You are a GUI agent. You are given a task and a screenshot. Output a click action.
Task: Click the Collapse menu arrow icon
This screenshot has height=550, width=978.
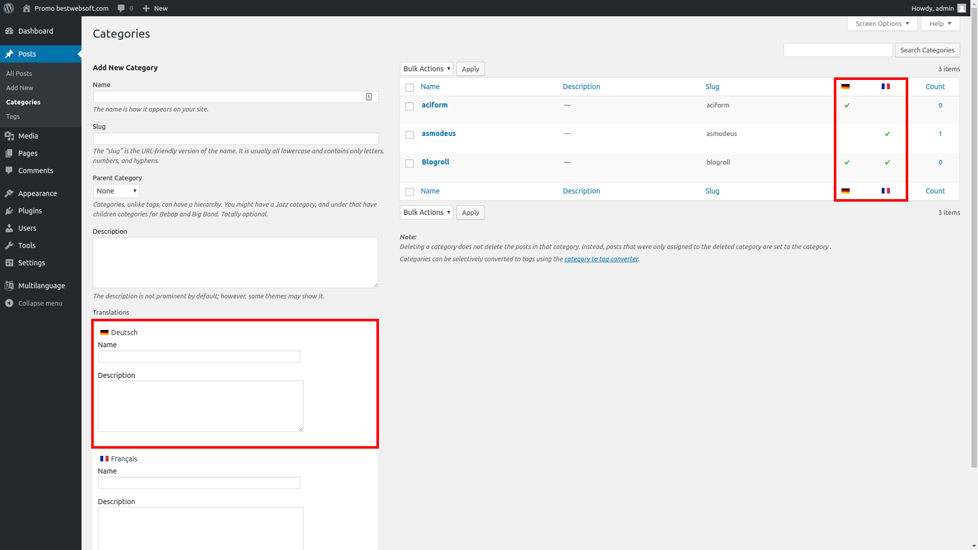pos(9,303)
